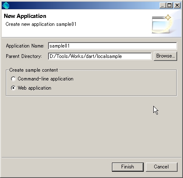Close the dialog using the X button
183x178 pixels.
177,5
